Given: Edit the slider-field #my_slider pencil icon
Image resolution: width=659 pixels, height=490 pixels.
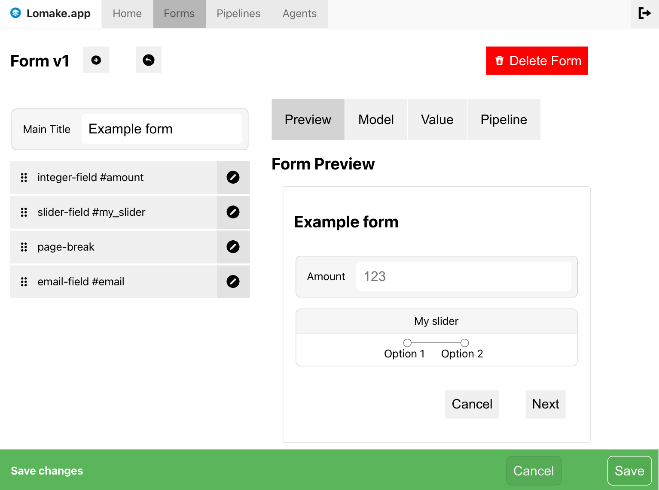Looking at the screenshot, I should click(x=233, y=212).
